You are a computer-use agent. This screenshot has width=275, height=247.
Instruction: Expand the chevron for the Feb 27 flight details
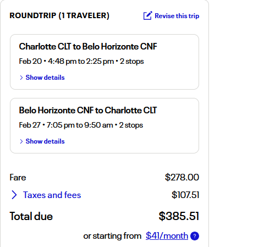tap(21, 141)
